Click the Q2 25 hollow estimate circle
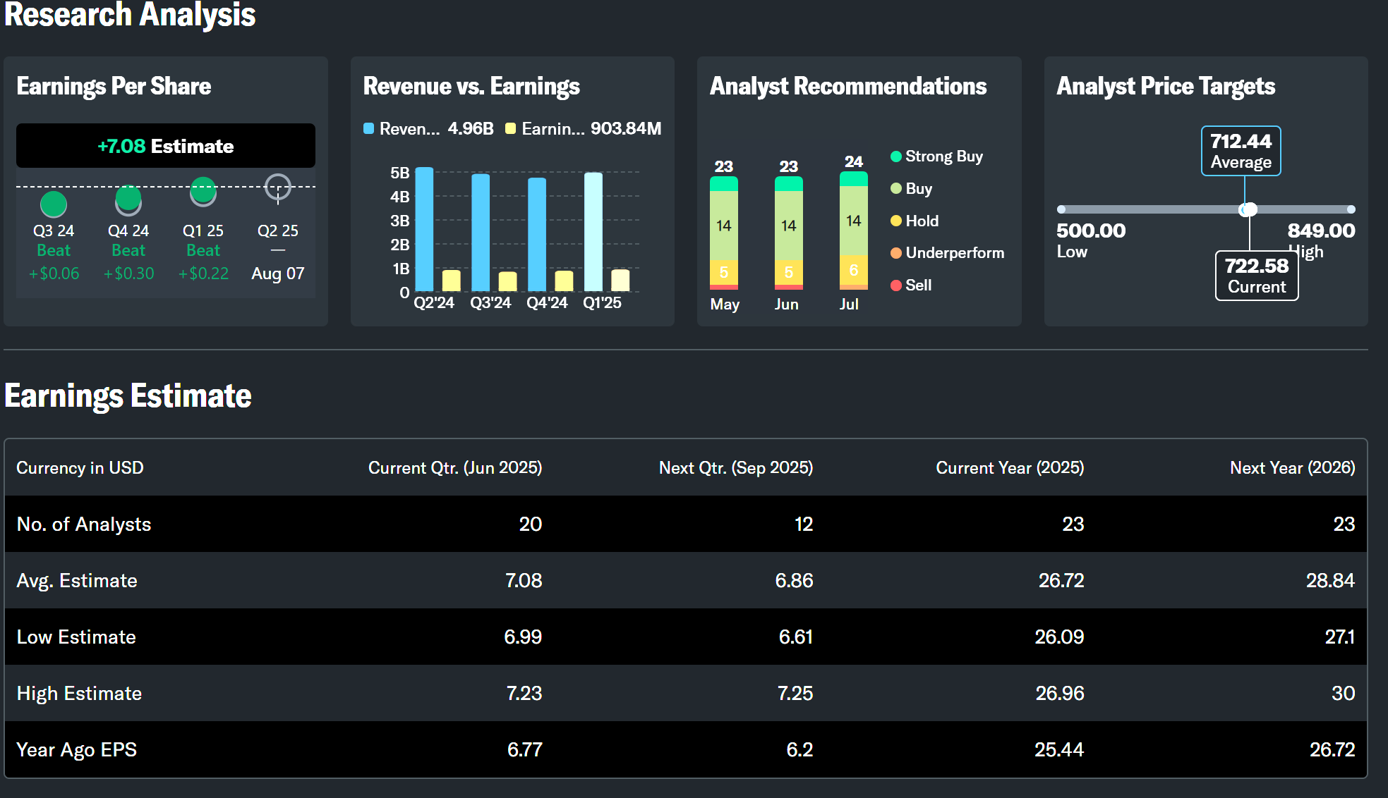The height and width of the screenshot is (798, 1388). click(278, 188)
